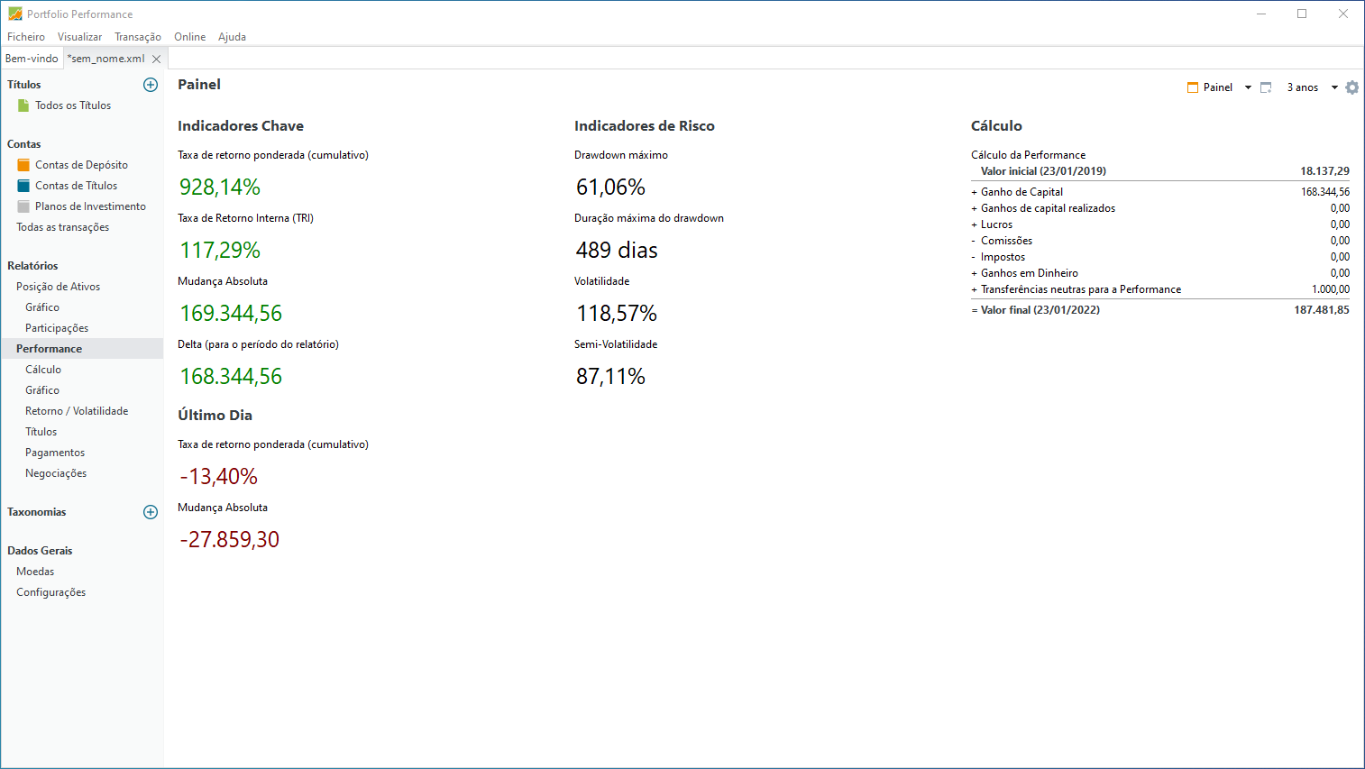Click the 117,29% TRI value
Image resolution: width=1365 pixels, height=769 pixels.
[220, 250]
